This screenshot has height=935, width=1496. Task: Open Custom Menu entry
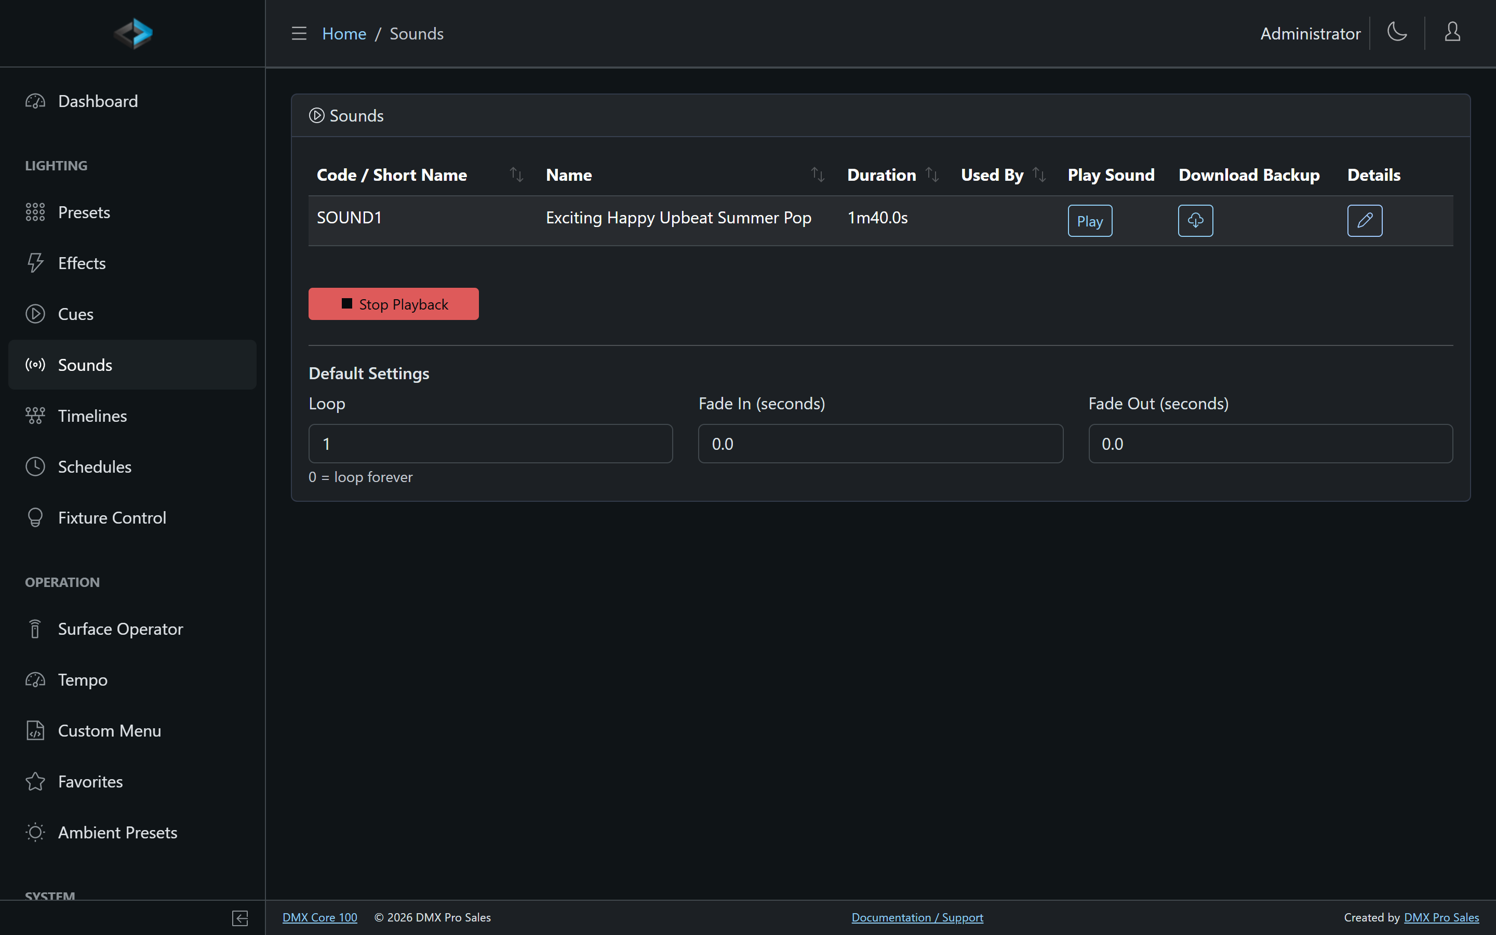(x=132, y=731)
